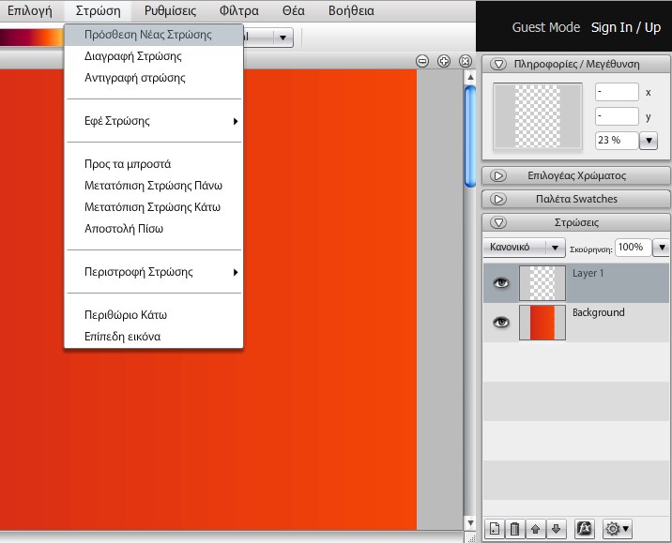
Task: Select Αποστολή Πίσω menu item
Action: [154, 229]
